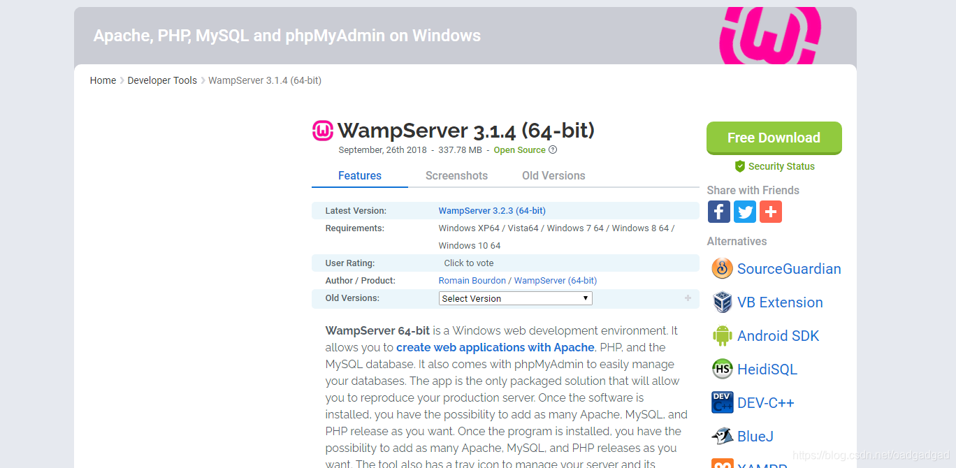Open SourceGuardian alternative link
956x468 pixels.
pos(789,269)
